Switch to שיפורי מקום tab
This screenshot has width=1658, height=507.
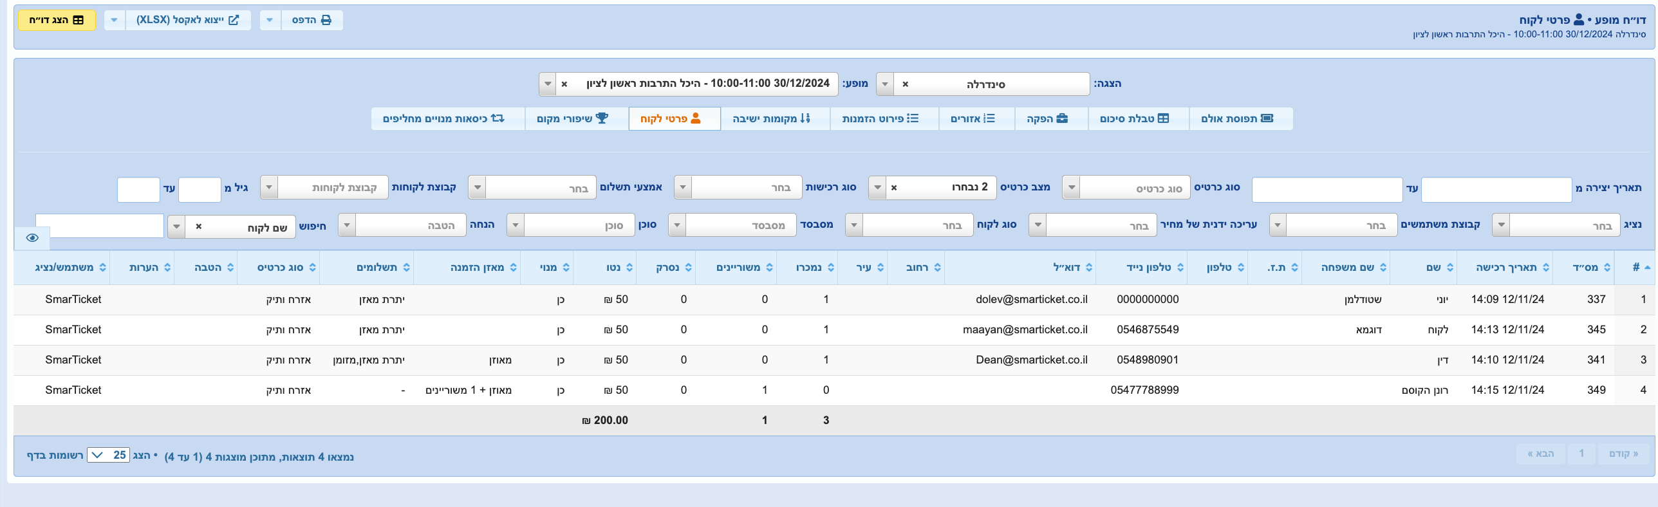[x=576, y=118]
